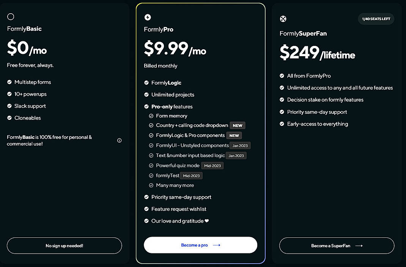Click the life-ring icon on the FormlySuperFan card
Image resolution: width=406 pixels, height=267 pixels.
tap(283, 19)
